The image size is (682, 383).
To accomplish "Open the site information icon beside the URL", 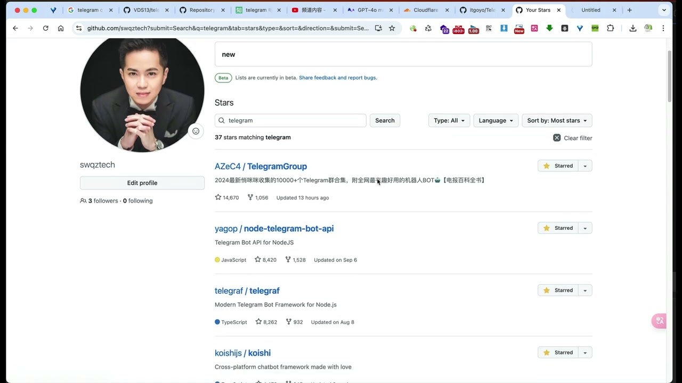I will pos(79,28).
